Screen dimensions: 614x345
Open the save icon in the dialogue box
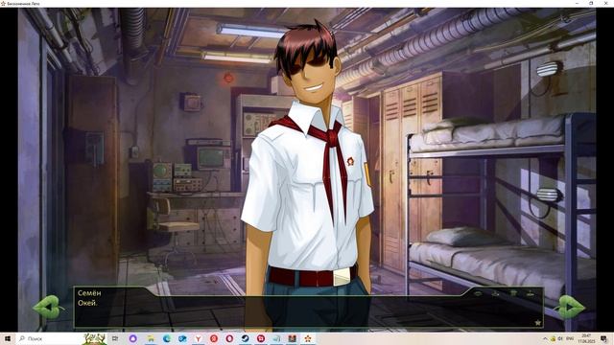pyautogui.click(x=495, y=293)
